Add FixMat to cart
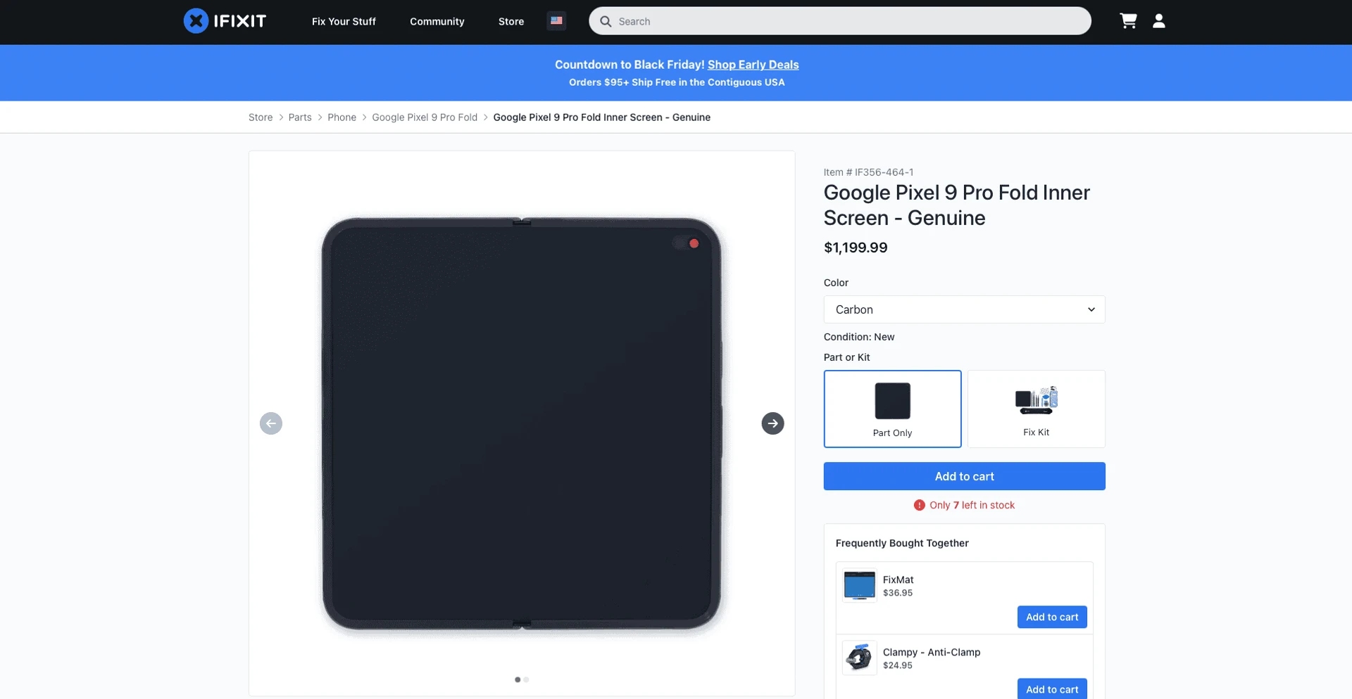1352x699 pixels. tap(1052, 617)
